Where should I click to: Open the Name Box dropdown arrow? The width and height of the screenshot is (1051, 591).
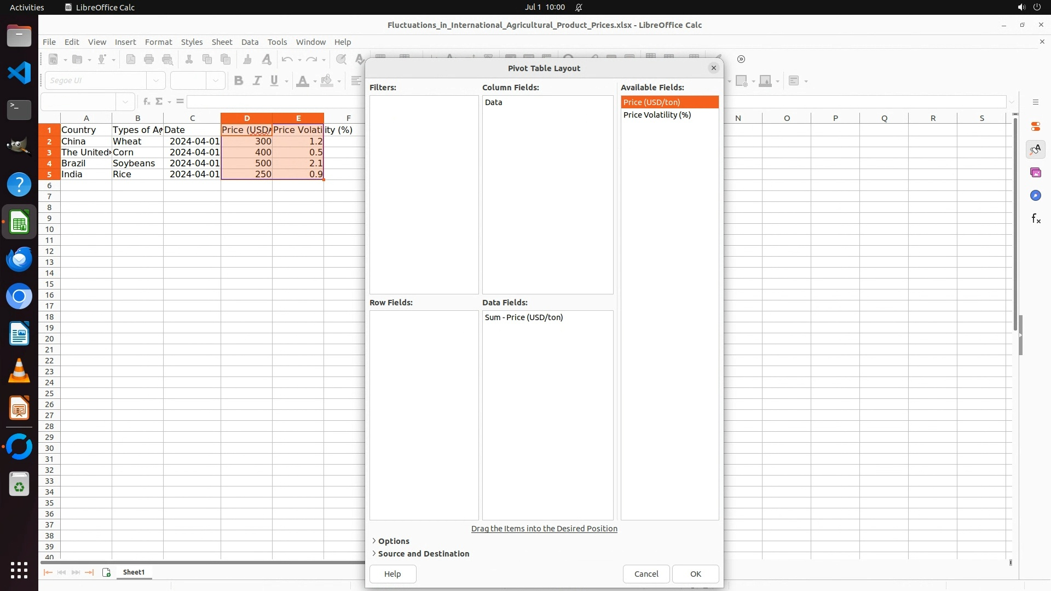tap(125, 102)
